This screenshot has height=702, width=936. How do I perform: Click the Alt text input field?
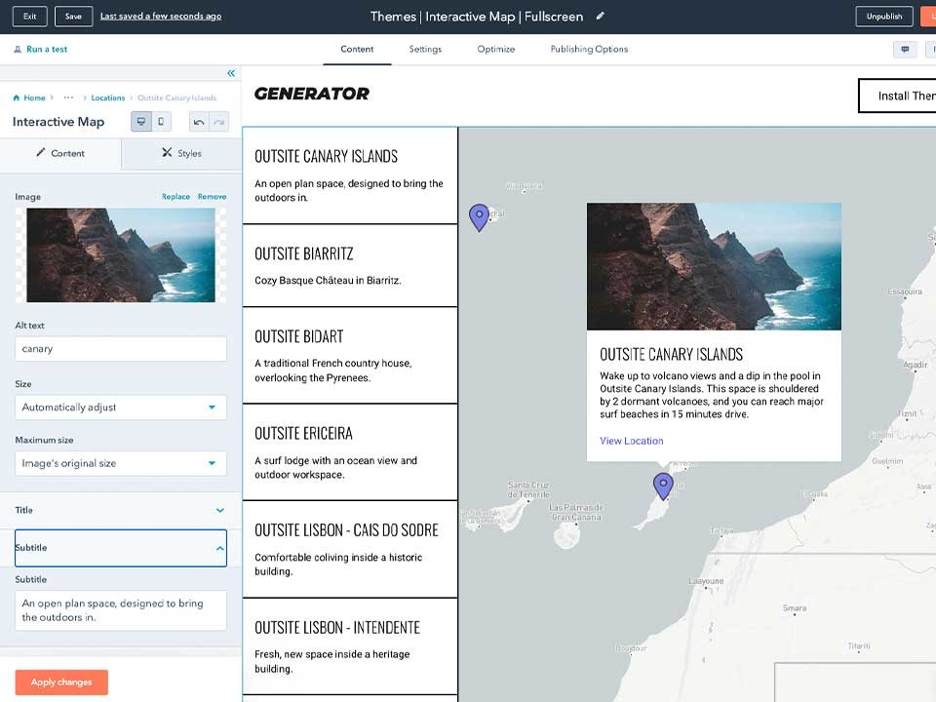(121, 349)
